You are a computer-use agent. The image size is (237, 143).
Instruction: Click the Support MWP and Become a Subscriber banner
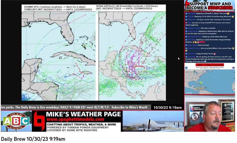(210, 6)
